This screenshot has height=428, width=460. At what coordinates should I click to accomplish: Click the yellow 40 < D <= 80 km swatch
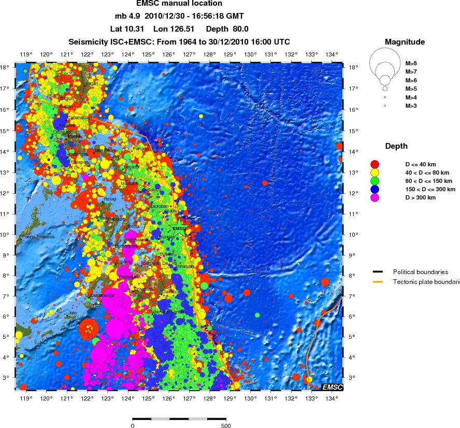(375, 173)
